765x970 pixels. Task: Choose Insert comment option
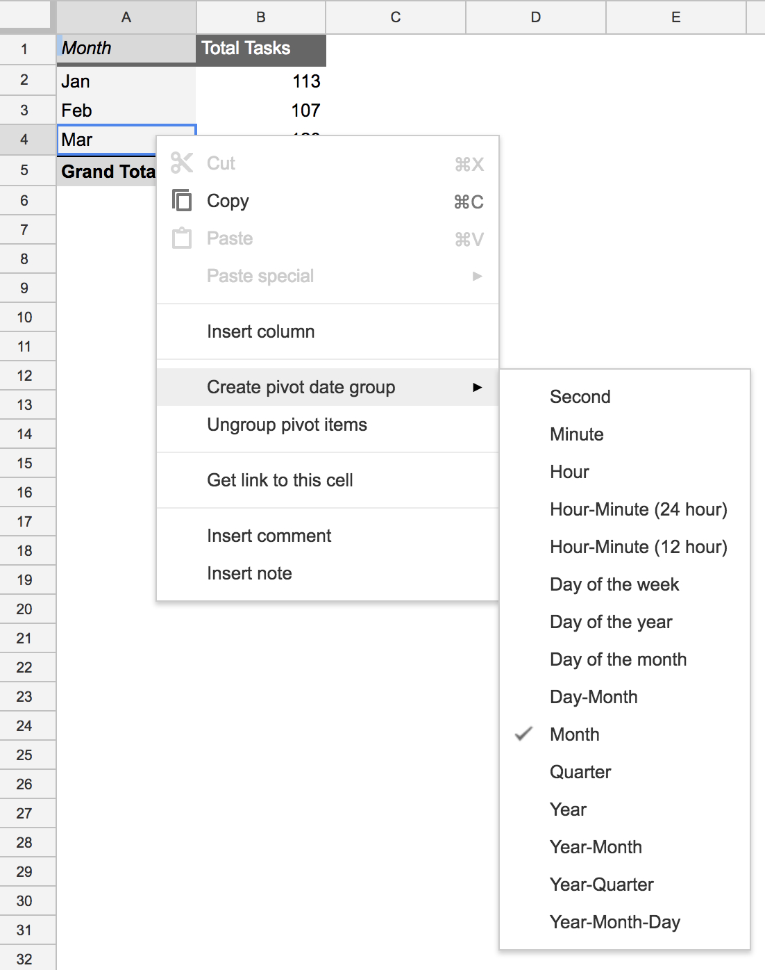[x=269, y=536]
